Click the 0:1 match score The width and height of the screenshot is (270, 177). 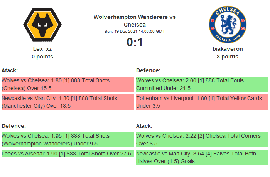click(x=135, y=42)
